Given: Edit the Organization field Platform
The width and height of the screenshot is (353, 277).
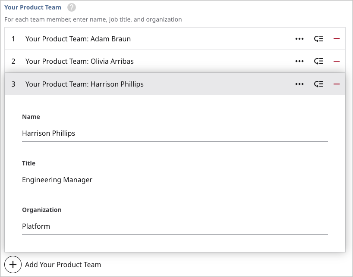Looking at the screenshot, I should pos(175,227).
